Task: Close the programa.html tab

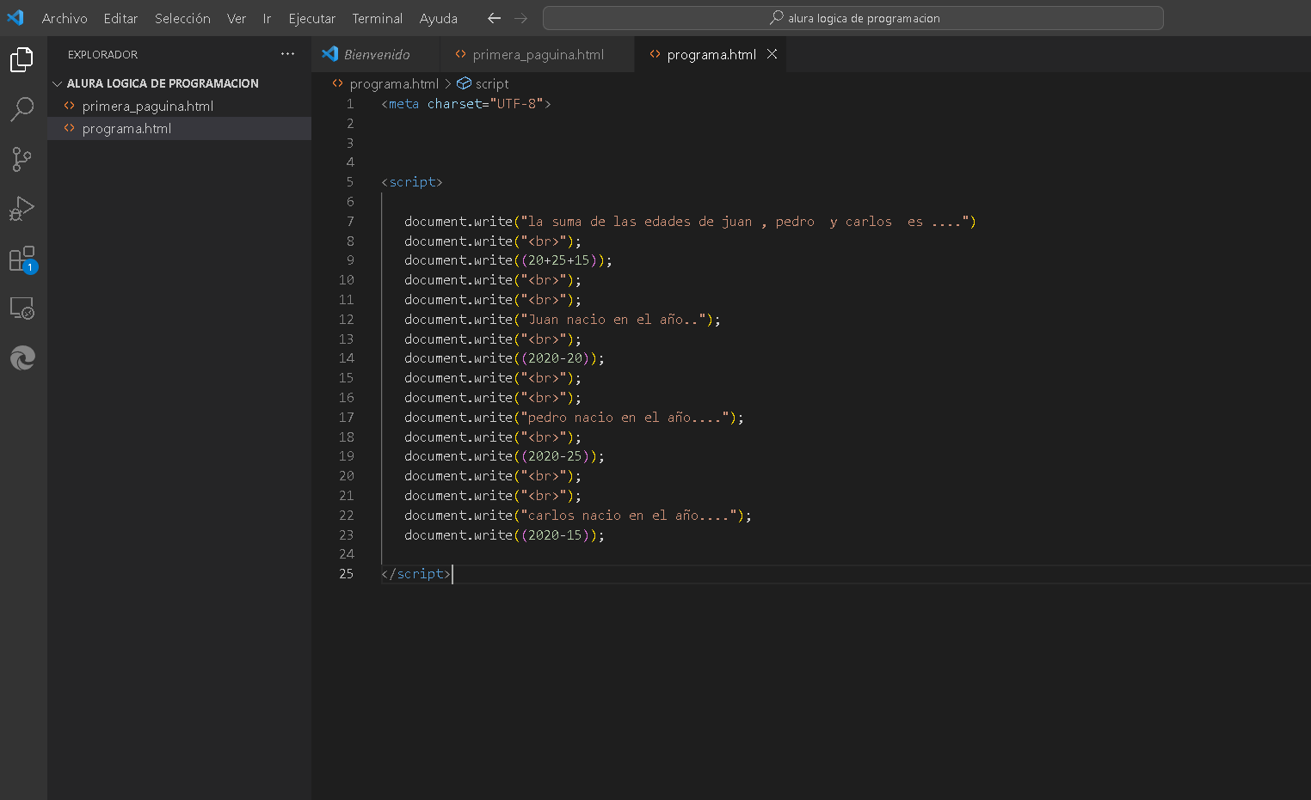Action: click(772, 54)
